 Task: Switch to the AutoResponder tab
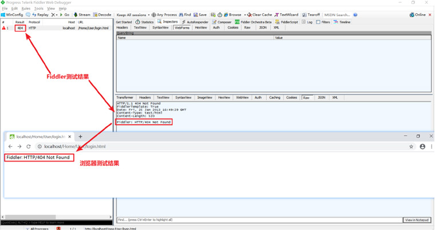click(196, 22)
